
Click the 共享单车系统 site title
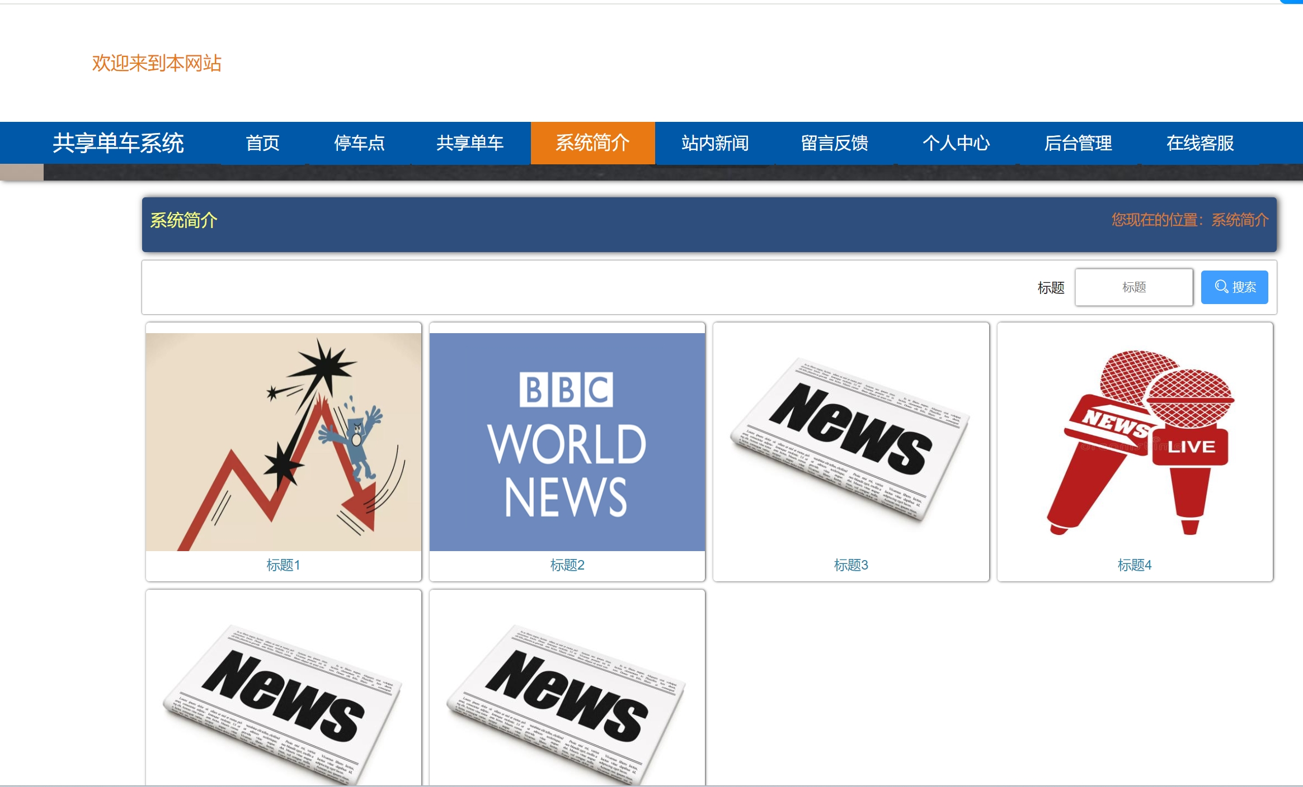(118, 143)
